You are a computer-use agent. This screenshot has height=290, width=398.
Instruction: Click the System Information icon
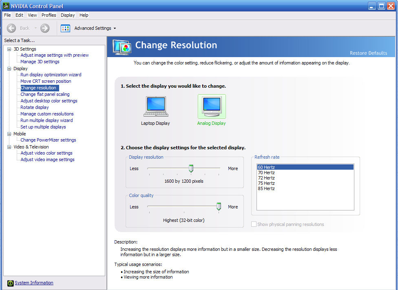tap(11, 283)
